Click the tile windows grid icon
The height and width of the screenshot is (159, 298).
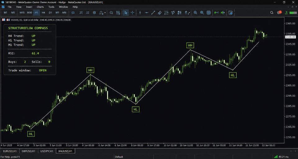coord(209,13)
